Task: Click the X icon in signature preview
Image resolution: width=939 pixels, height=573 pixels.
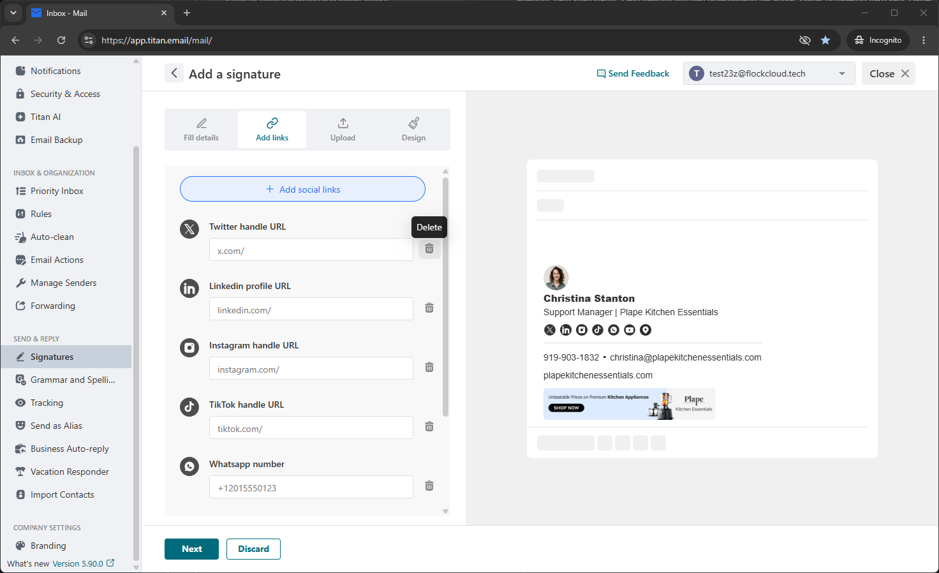Action: click(550, 330)
